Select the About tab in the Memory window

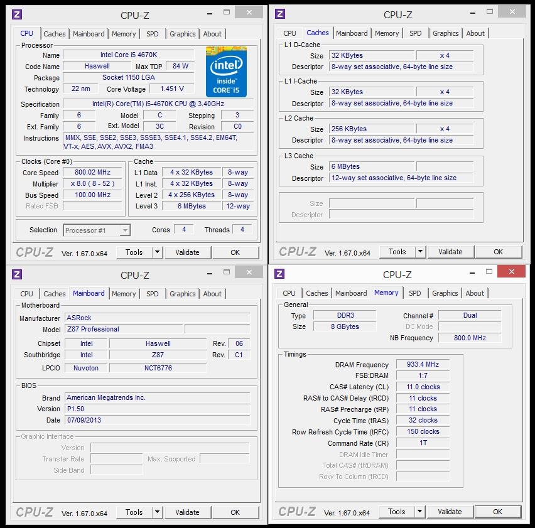475,293
